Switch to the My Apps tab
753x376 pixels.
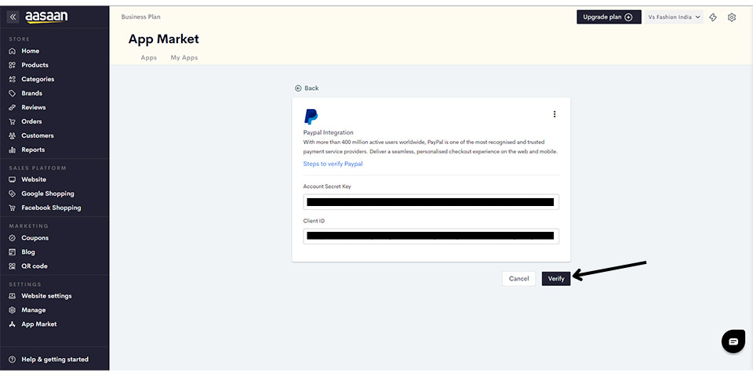click(184, 58)
